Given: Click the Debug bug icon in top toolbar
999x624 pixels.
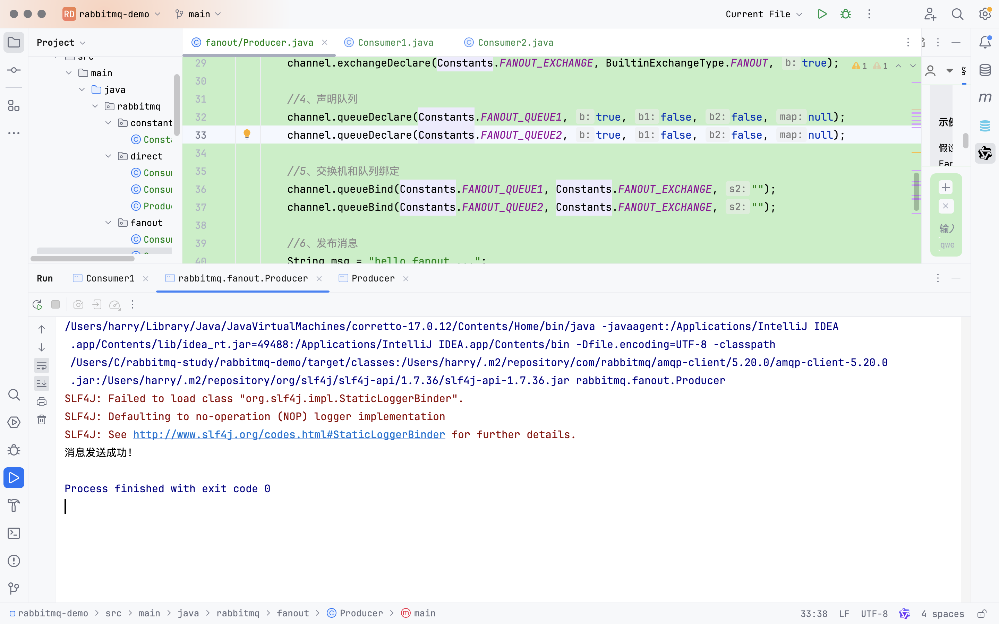Looking at the screenshot, I should coord(845,14).
